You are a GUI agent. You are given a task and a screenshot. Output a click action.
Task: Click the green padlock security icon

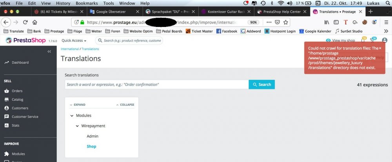coord(82,22)
